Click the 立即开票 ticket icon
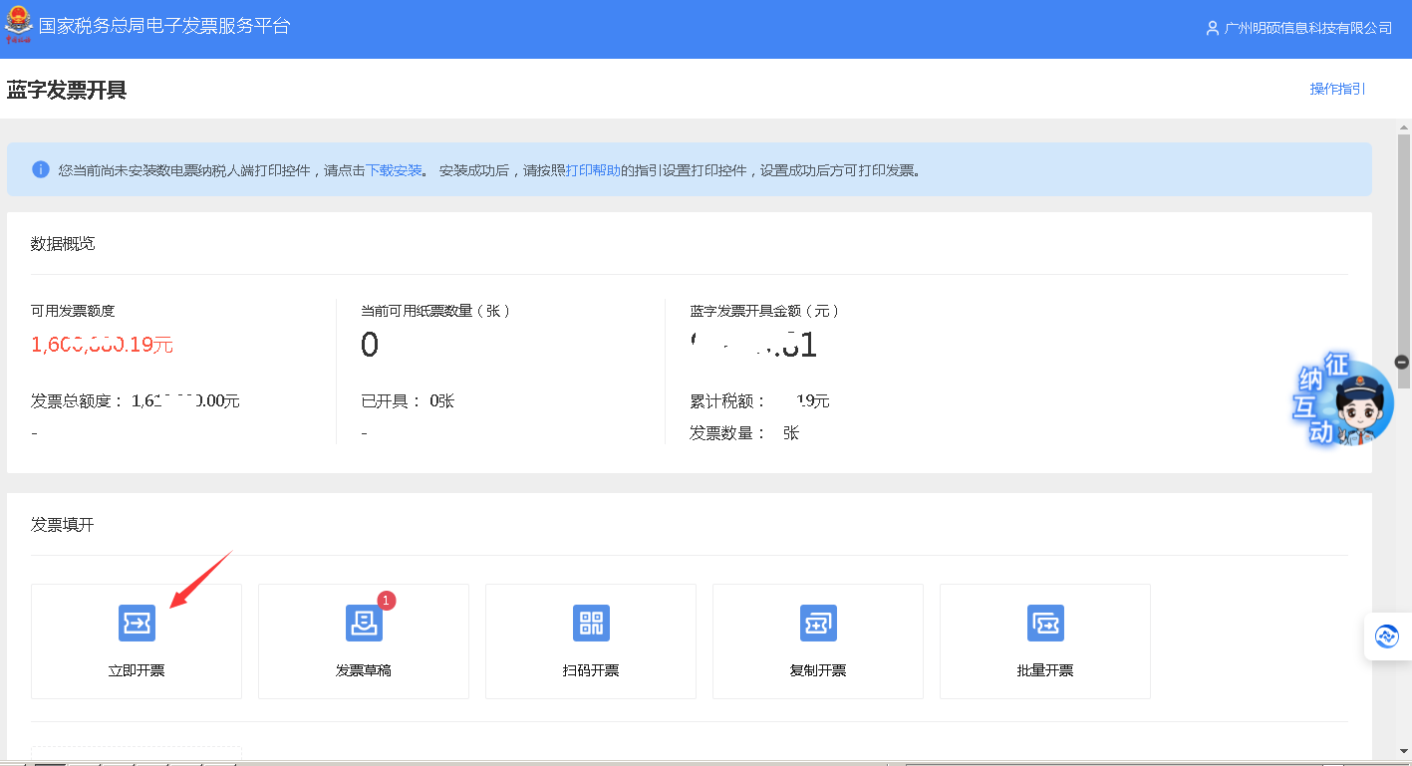This screenshot has width=1412, height=766. click(x=137, y=623)
